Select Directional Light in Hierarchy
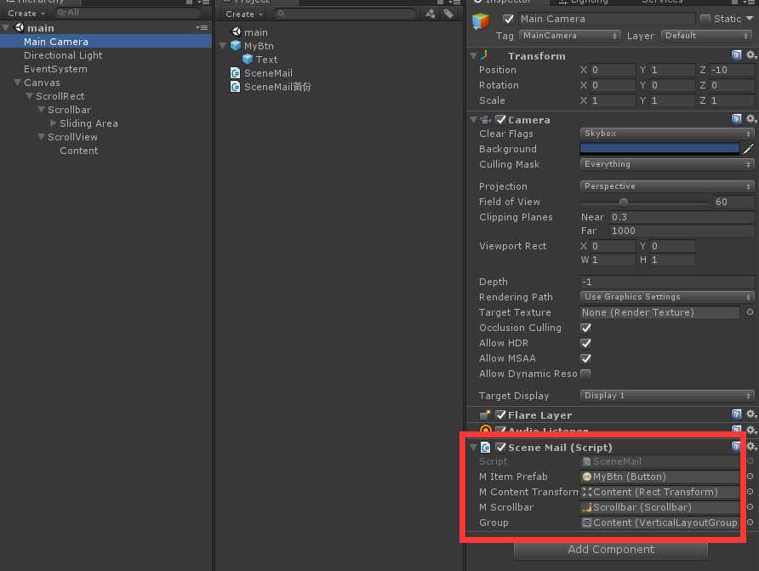Screen dimensions: 759x571 [x=63, y=55]
